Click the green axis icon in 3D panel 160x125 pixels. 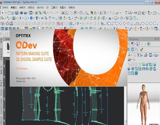pyautogui.click(x=129, y=55)
